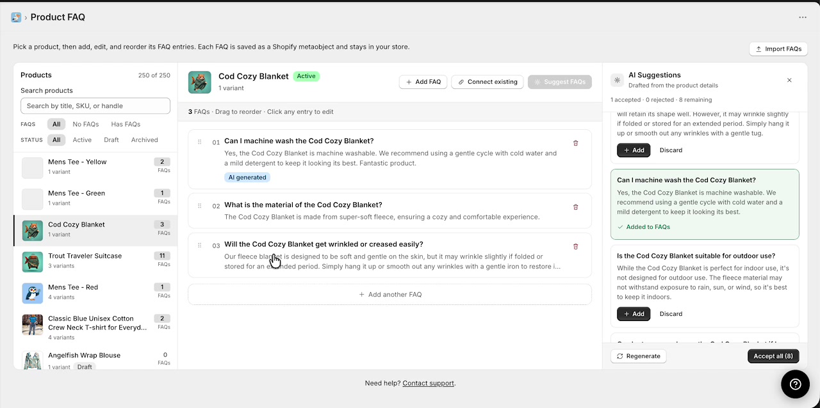Image resolution: width=820 pixels, height=408 pixels.
Task: Click the Mens Tee - Green placeholder thumbnail
Action: (x=33, y=199)
